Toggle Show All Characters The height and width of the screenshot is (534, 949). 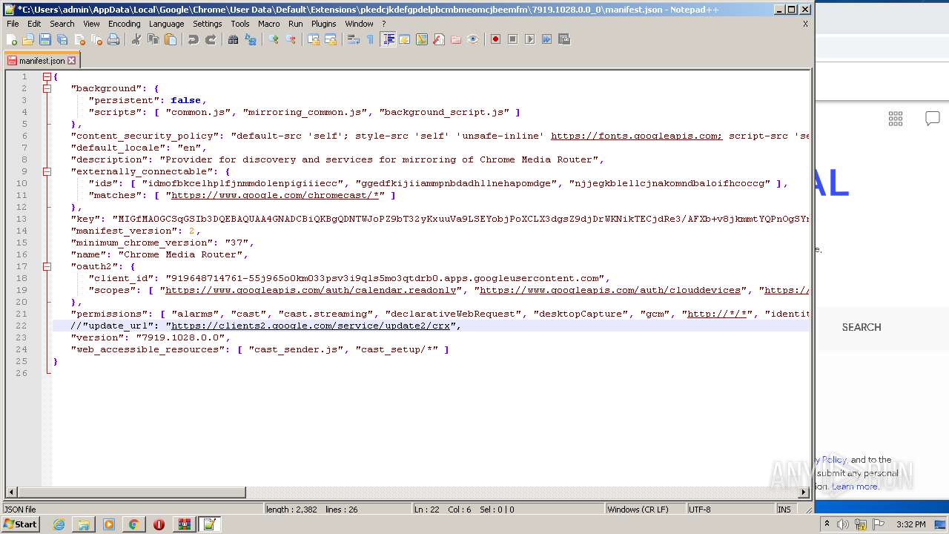point(370,39)
